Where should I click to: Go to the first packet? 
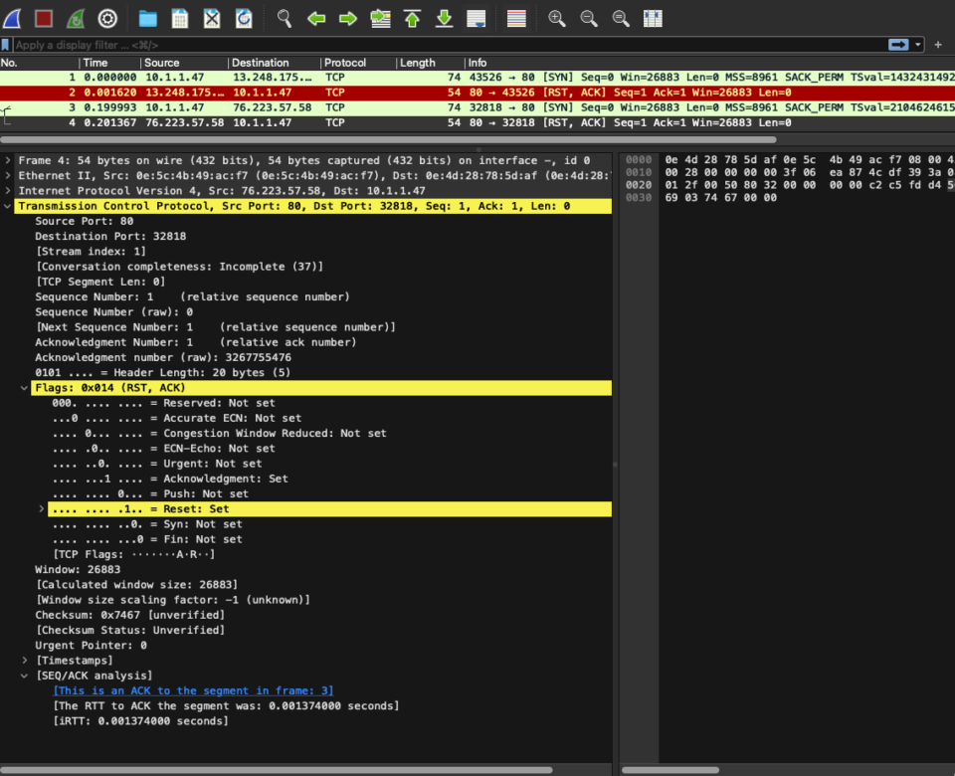[411, 18]
